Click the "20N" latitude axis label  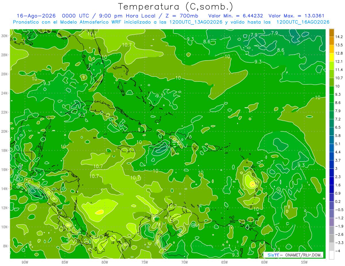[x=5, y=131]
